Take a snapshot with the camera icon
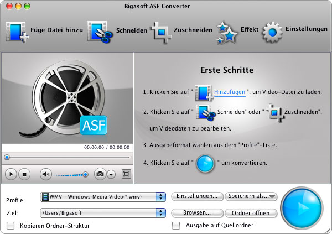This screenshot has height=234, width=332. 100,174
